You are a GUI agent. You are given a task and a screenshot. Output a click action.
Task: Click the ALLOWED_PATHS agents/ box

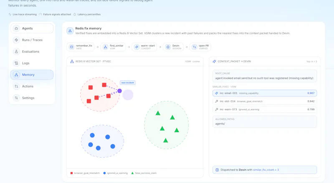(x=265, y=122)
